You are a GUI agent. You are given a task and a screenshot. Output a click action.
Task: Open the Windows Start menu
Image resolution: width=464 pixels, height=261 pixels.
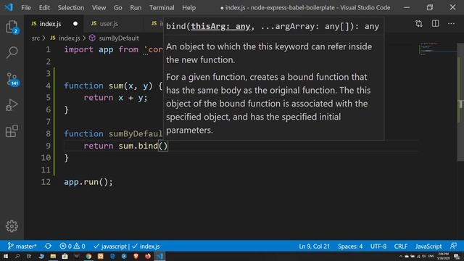click(x=6, y=256)
